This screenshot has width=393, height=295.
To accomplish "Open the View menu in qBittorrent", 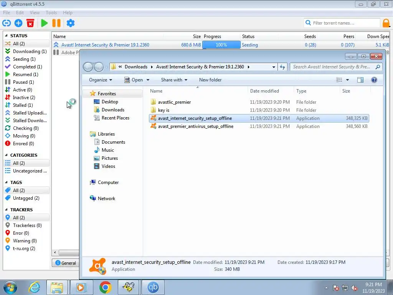I will tap(35, 13).
